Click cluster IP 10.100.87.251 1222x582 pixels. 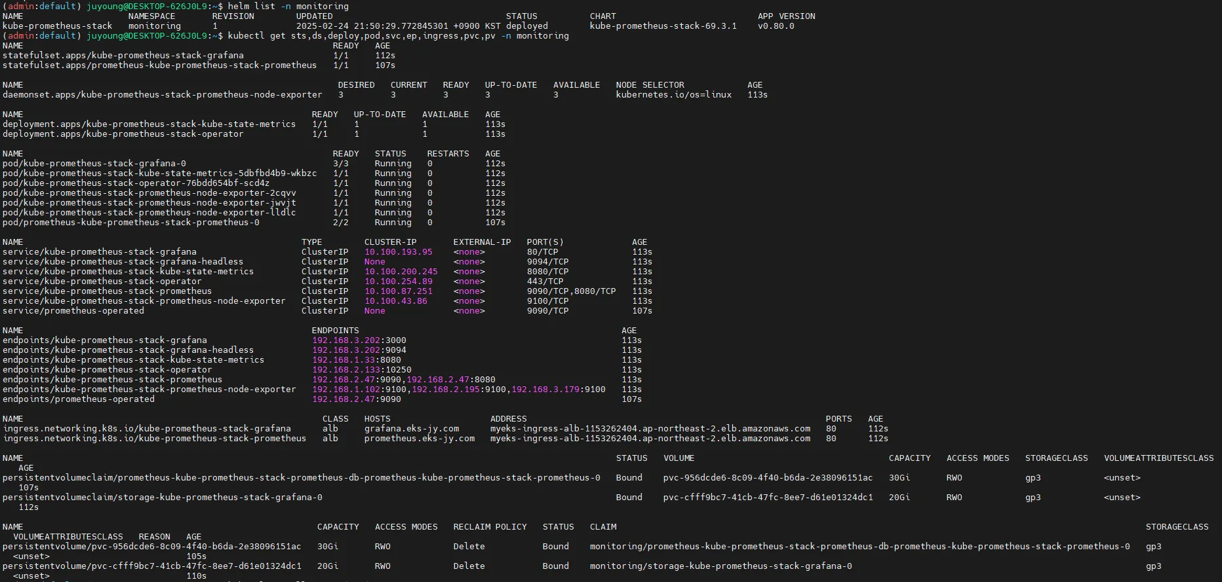pos(399,291)
